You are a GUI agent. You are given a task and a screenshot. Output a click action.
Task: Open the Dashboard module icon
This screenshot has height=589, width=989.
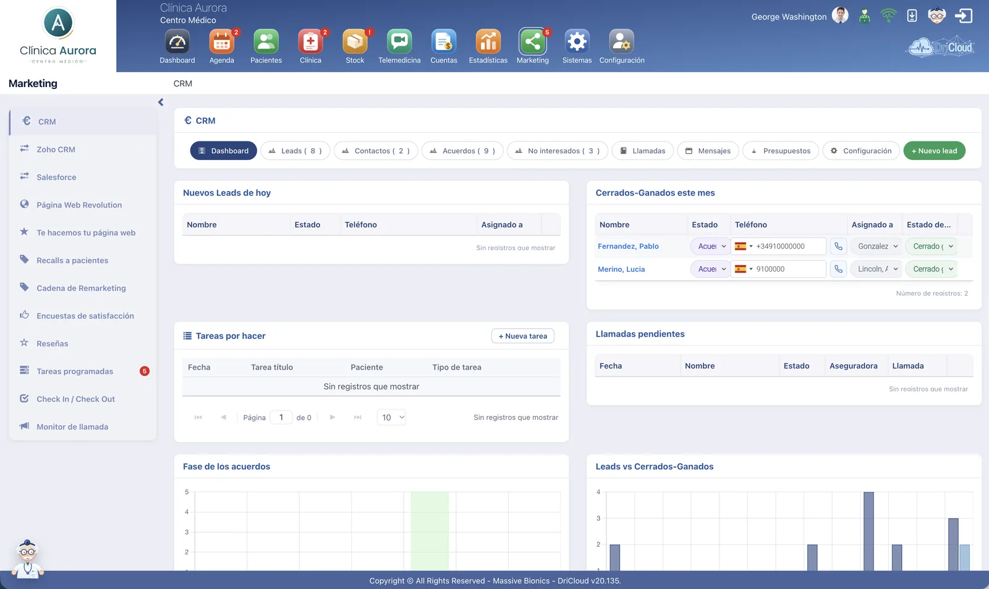(x=177, y=42)
